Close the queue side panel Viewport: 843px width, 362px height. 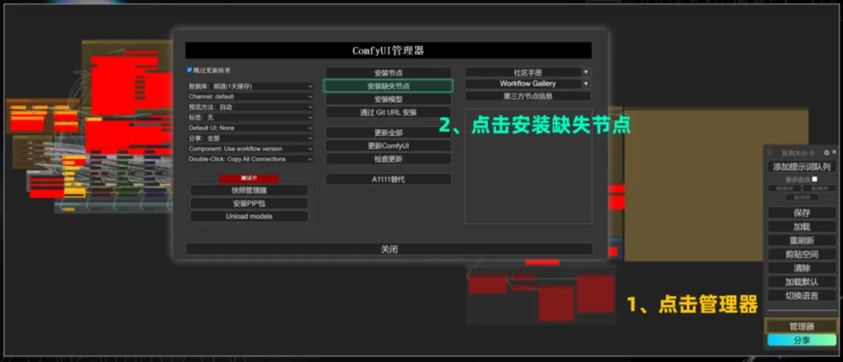click(834, 152)
